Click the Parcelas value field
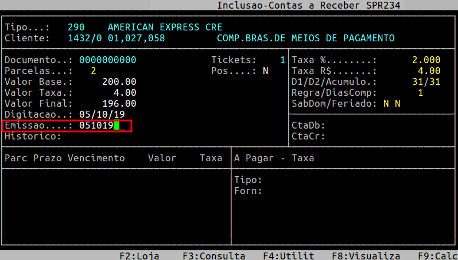This screenshot has height=260, width=458. click(x=93, y=71)
